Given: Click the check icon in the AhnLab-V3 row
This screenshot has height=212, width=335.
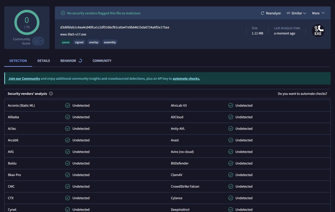Looking at the screenshot, I should 231,105.
